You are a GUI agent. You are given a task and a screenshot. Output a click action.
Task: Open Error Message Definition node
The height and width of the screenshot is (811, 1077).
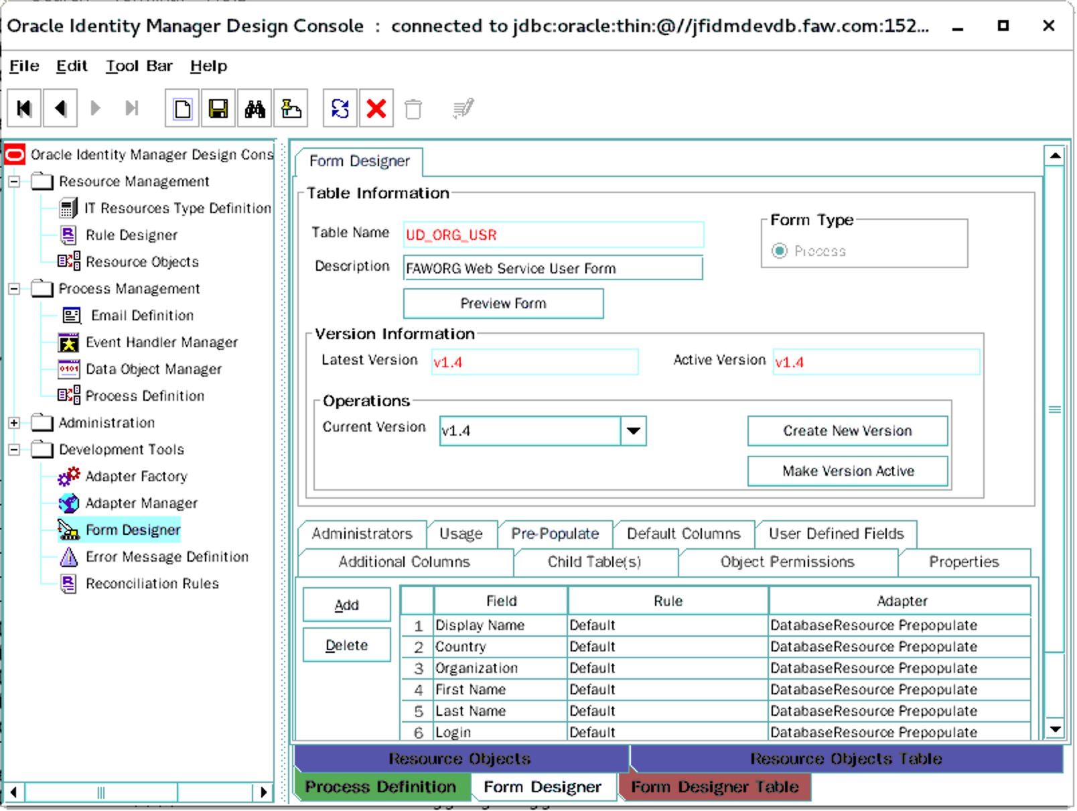coord(167,557)
